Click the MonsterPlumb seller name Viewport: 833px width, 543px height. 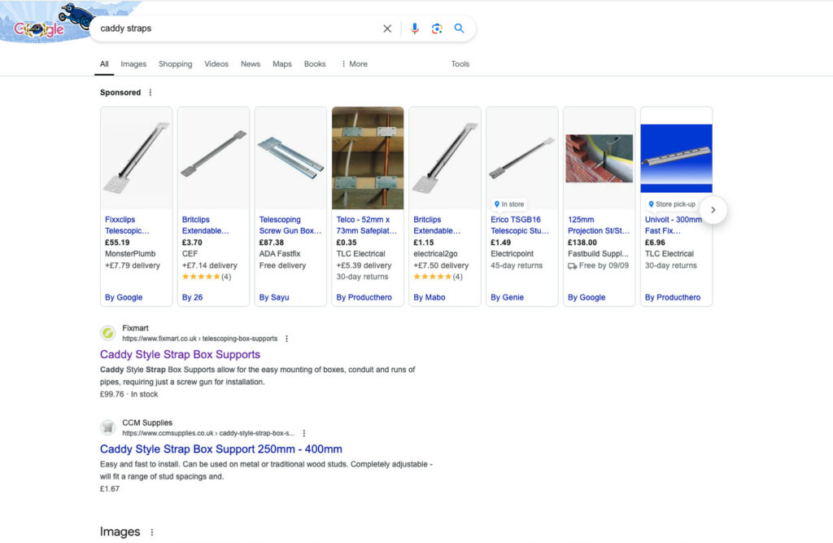130,254
